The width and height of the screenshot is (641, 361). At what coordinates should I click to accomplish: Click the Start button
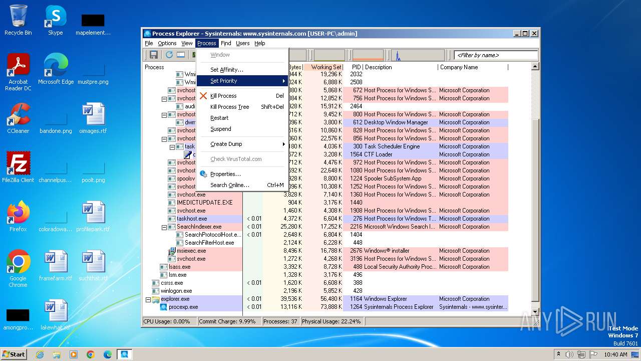click(14, 354)
